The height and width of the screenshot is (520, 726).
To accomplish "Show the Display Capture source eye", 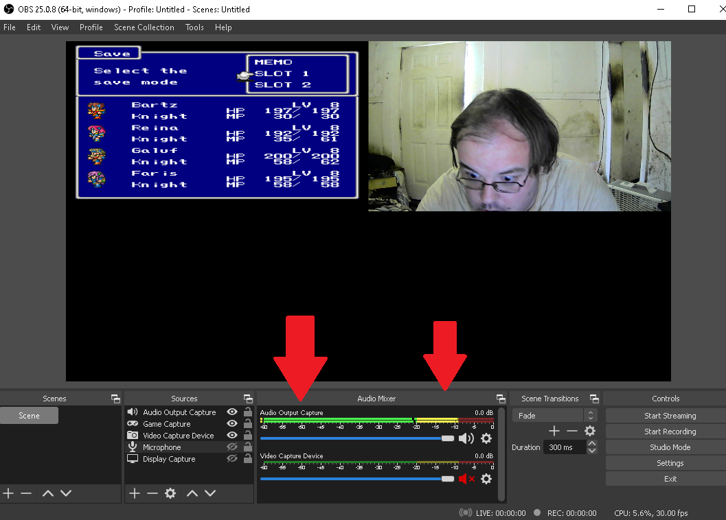I will pos(232,458).
